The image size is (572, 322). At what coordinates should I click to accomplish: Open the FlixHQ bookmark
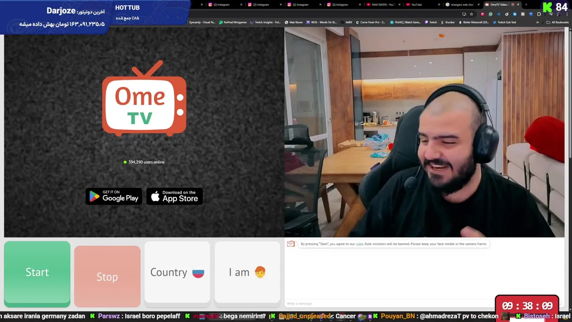click(x=405, y=22)
